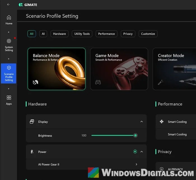Select the All filter tab
This screenshot has width=196, height=180.
pos(32,34)
